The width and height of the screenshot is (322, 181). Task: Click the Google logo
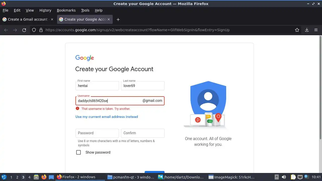85,58
